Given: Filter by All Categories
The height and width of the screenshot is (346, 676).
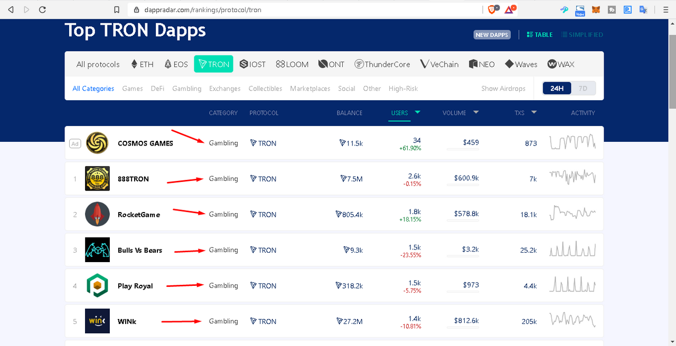Looking at the screenshot, I should 93,89.
